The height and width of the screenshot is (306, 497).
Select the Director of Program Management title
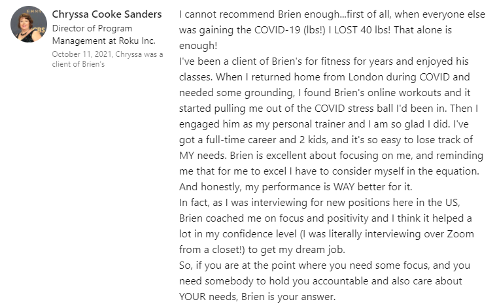[92, 35]
